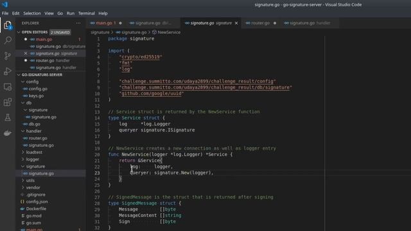
Task: Open the crypto/ed25519 import link
Action: click(141, 57)
